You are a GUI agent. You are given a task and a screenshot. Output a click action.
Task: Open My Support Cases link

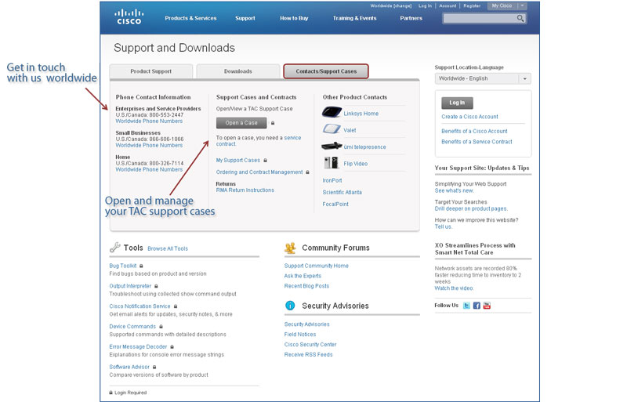pos(238,160)
